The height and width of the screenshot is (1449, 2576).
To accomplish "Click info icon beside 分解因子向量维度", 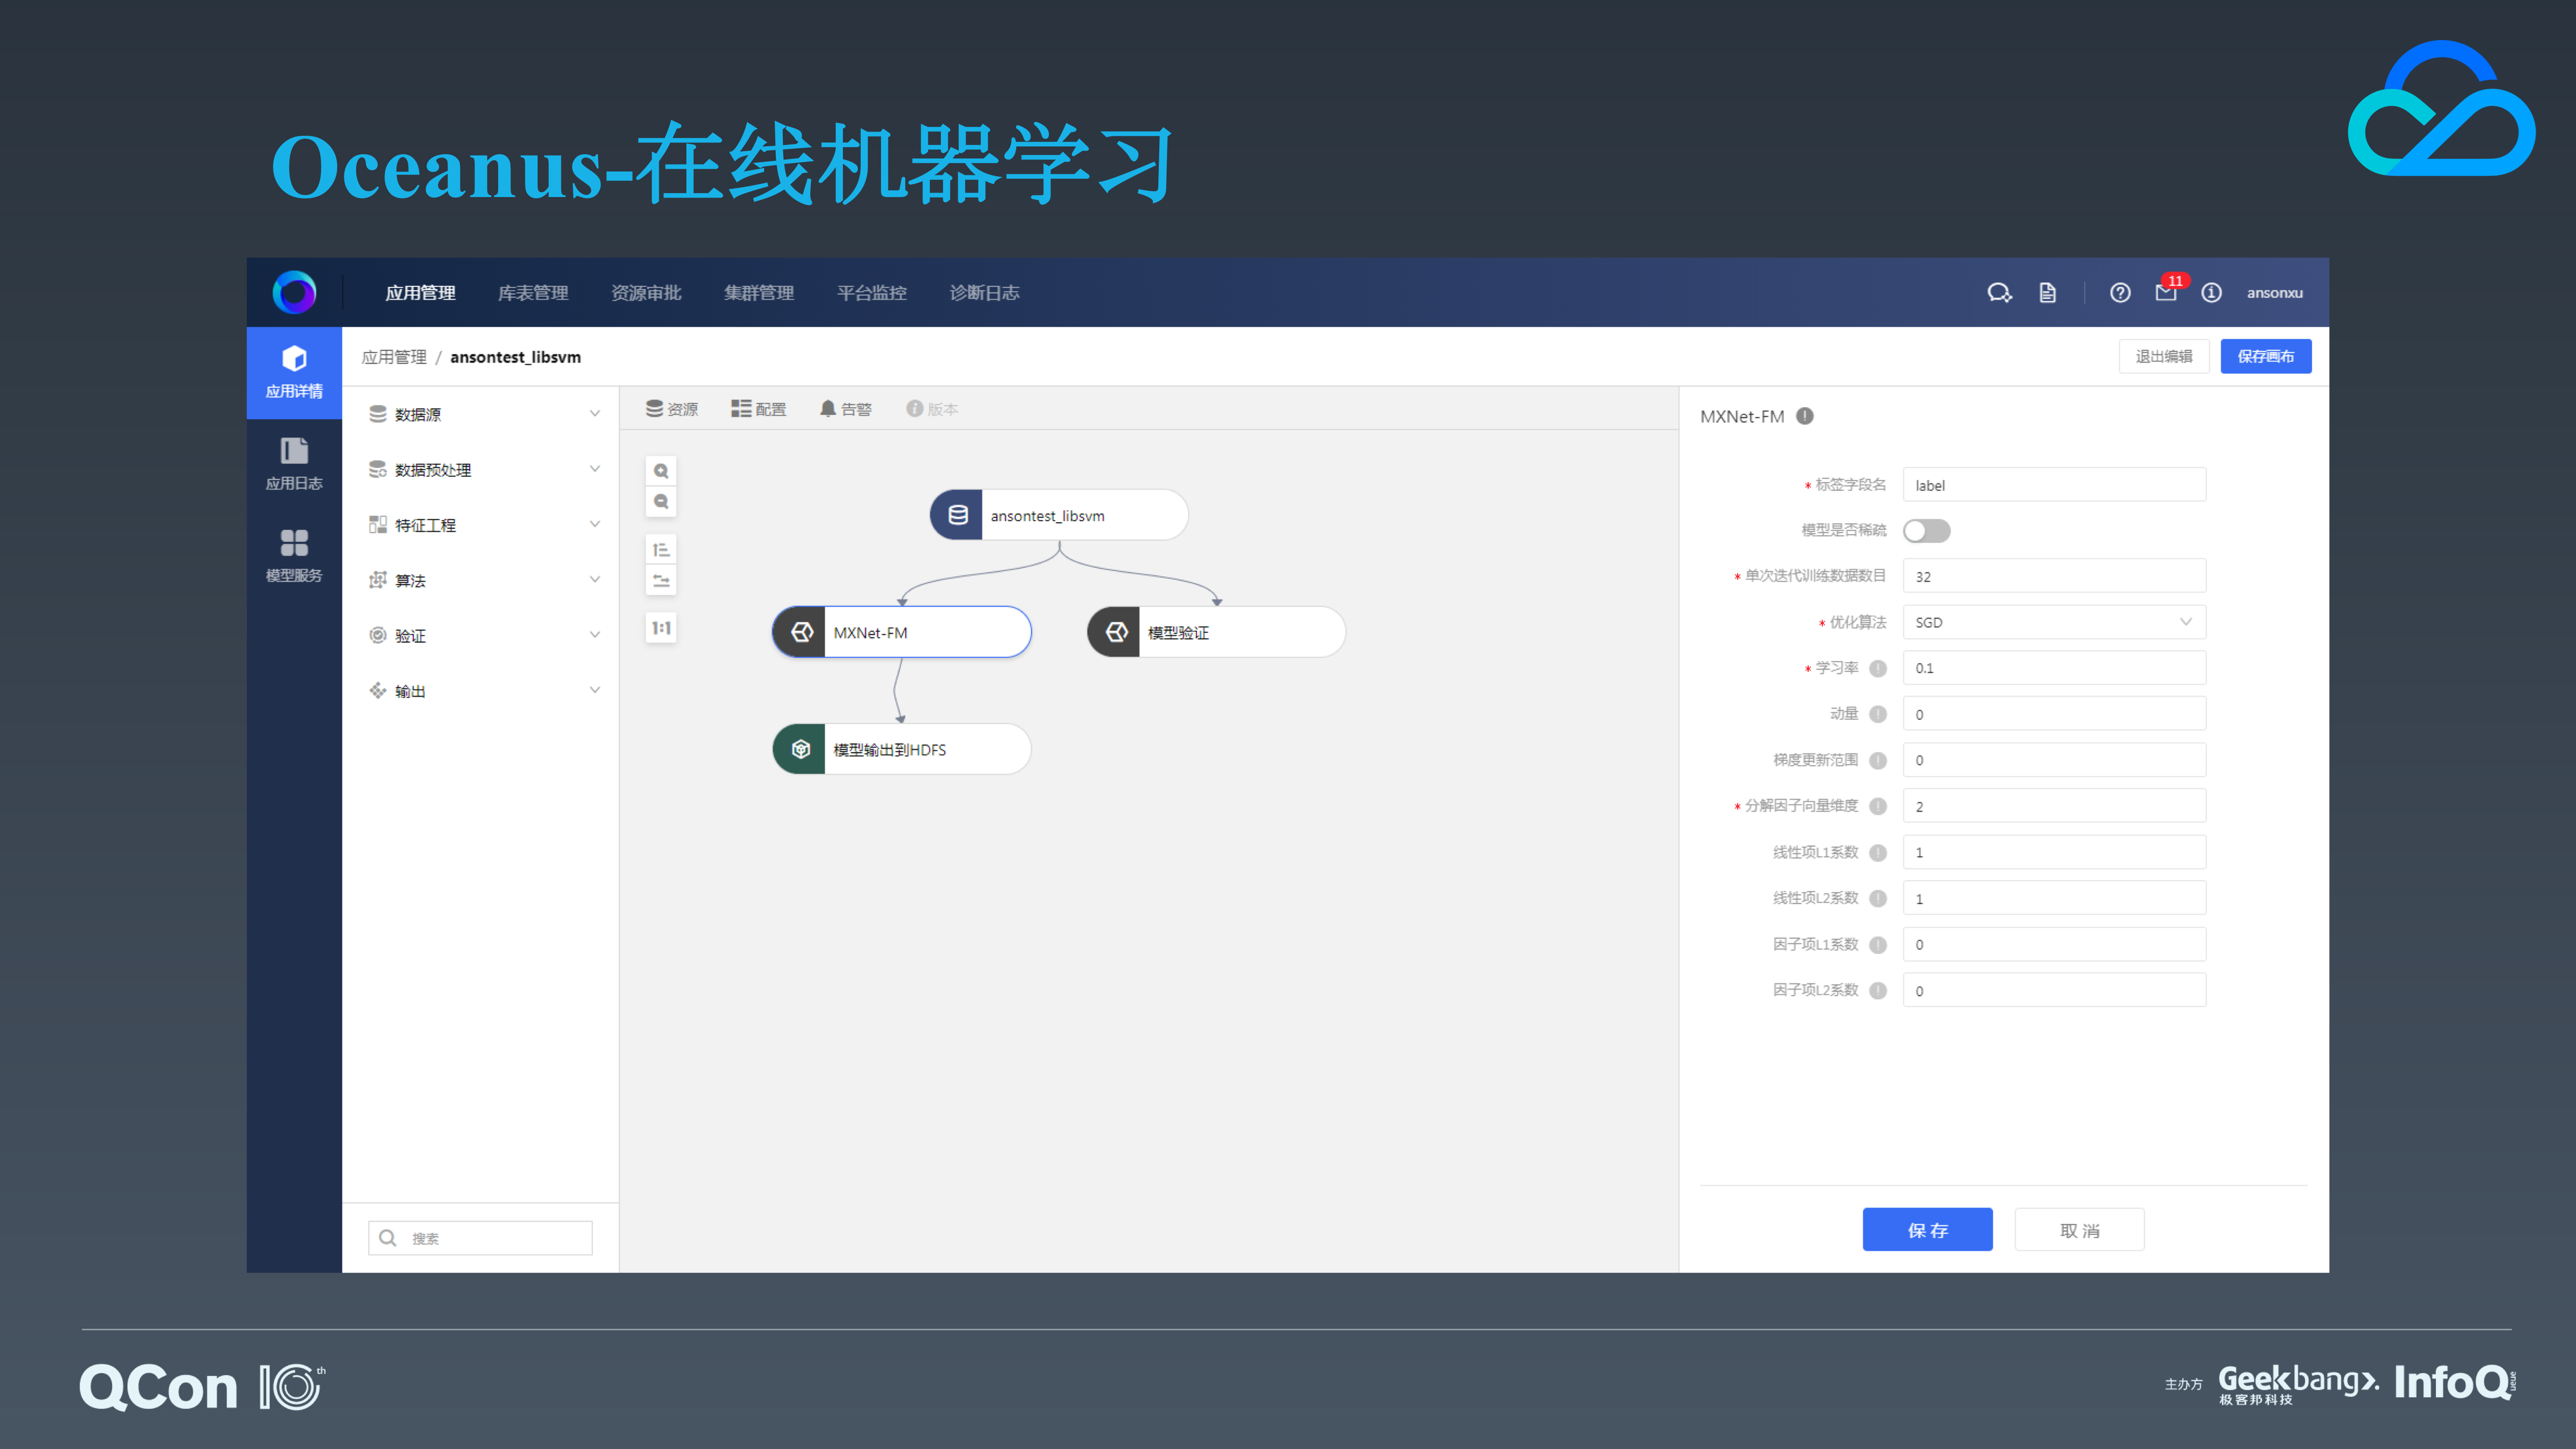I will (x=1878, y=806).
